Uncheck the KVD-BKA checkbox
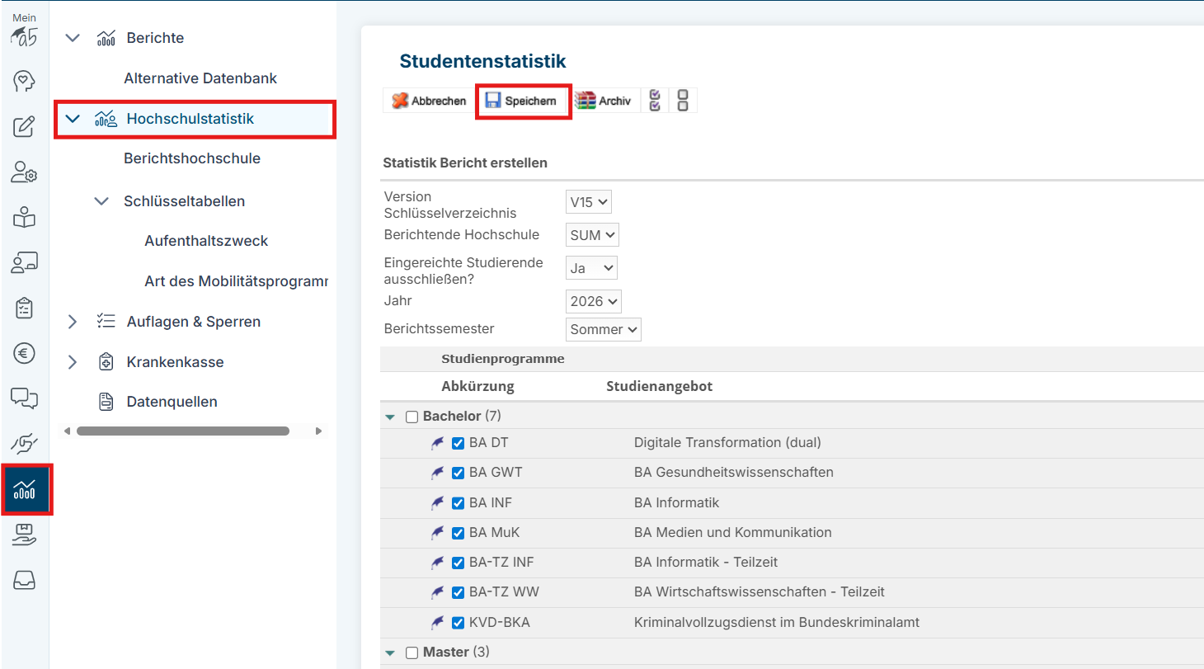1204x669 pixels. (x=459, y=622)
